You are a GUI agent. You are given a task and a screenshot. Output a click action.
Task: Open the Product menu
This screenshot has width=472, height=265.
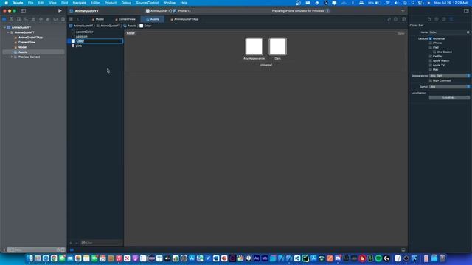pos(111,3)
